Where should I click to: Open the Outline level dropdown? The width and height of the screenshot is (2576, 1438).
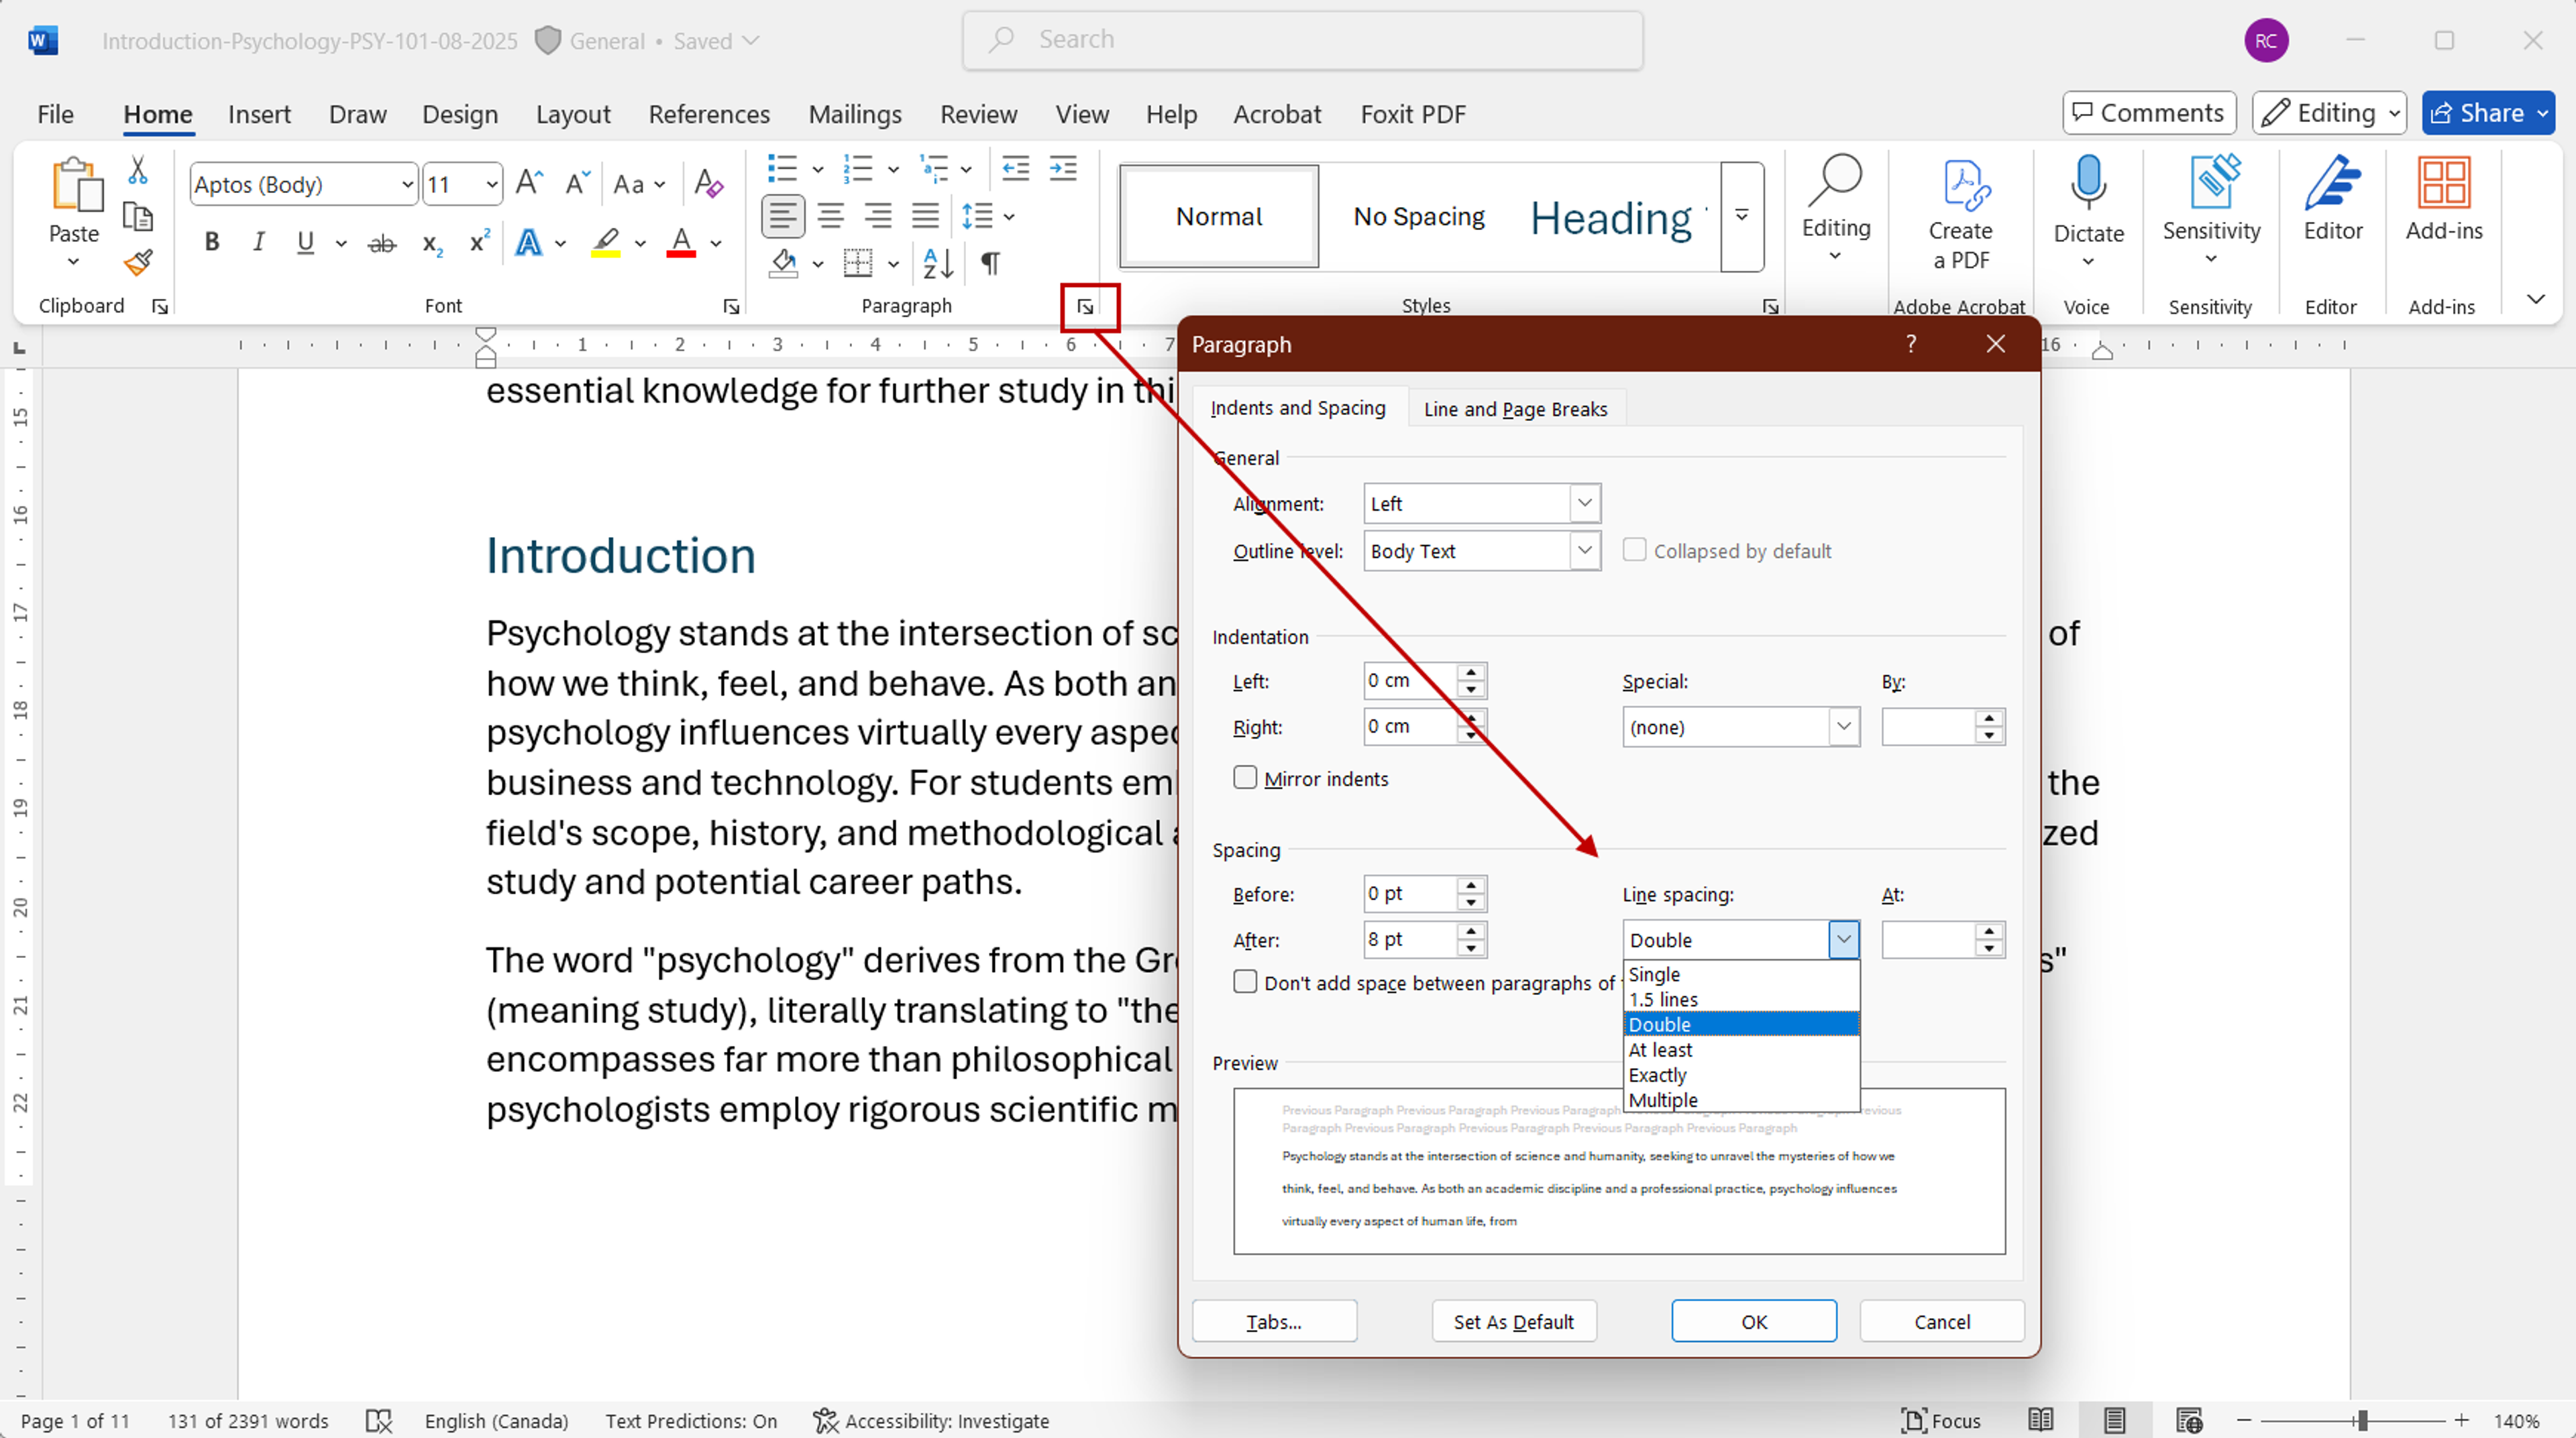coord(1584,550)
